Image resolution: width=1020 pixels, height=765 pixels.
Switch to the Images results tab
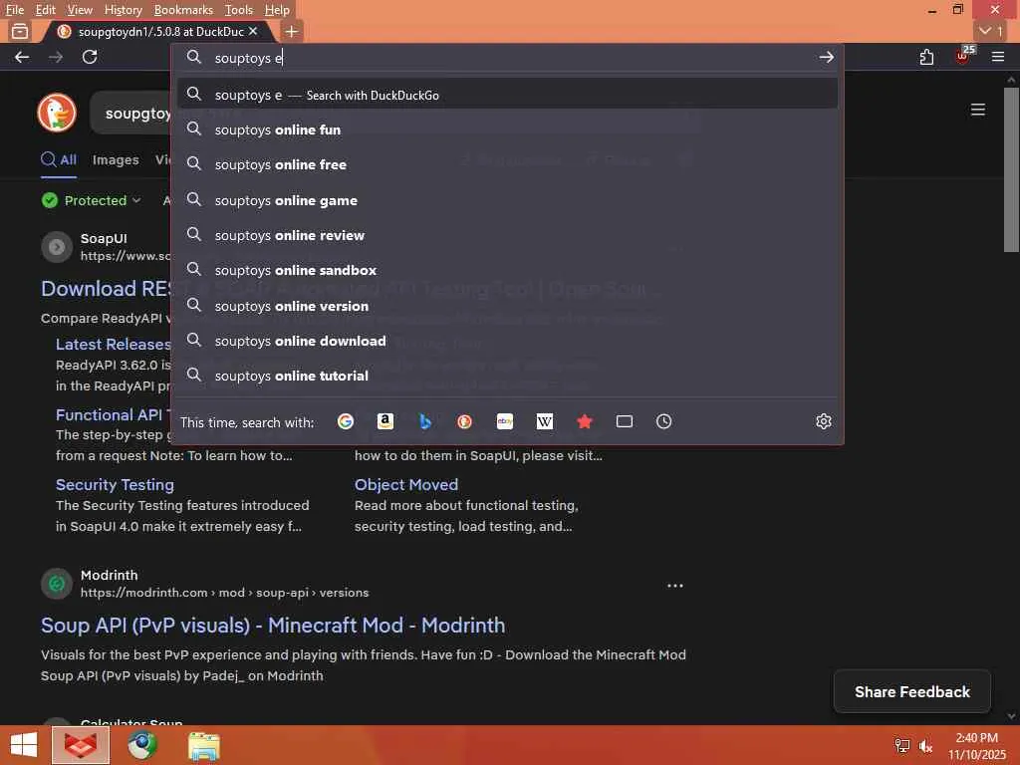116,159
